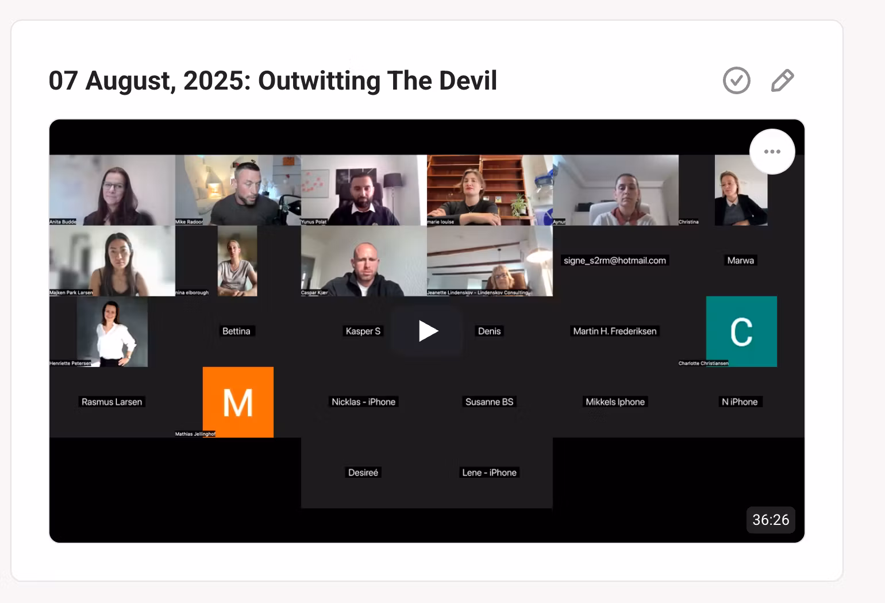Click the signe_s2rm@hotmail.com participant label
The height and width of the screenshot is (603, 885).
(614, 261)
